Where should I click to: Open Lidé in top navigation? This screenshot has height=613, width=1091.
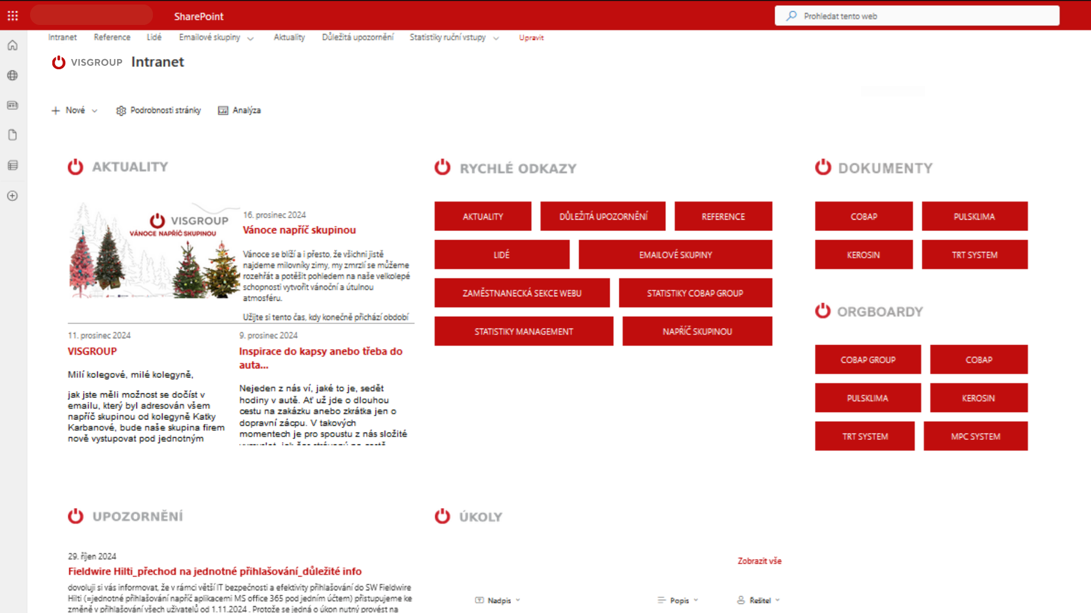[154, 37]
